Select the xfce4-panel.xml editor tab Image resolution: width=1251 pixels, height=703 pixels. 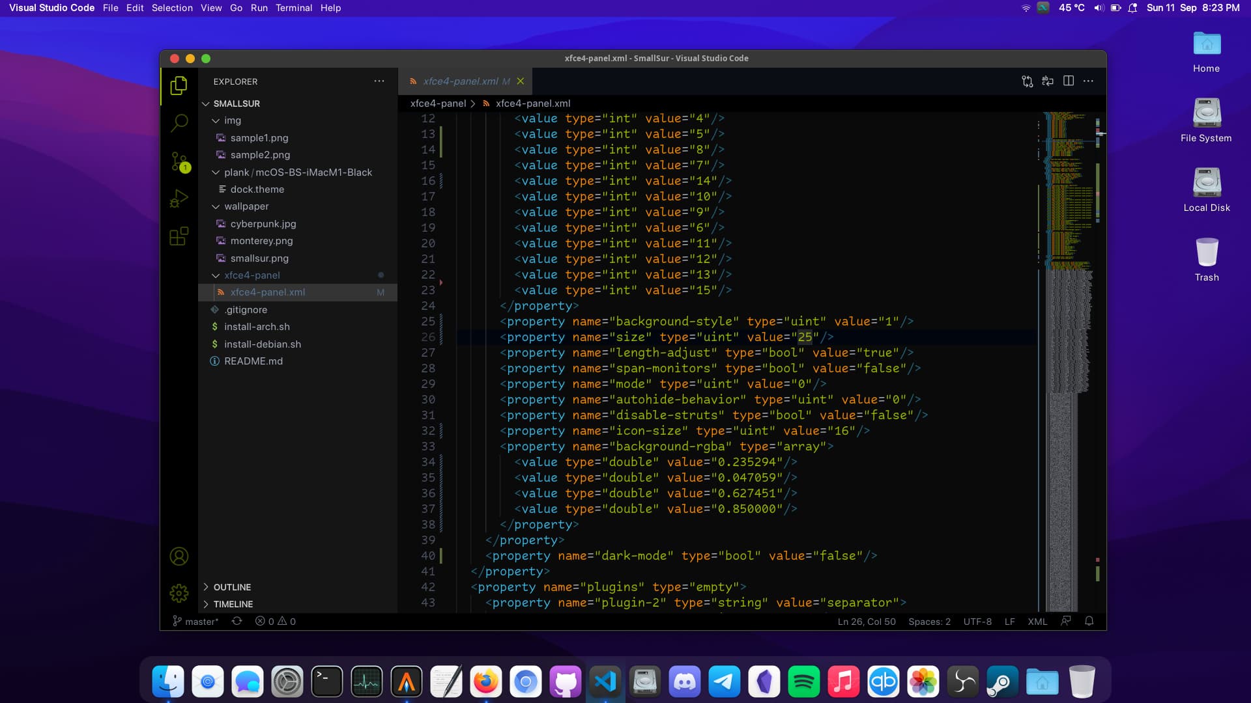(461, 81)
